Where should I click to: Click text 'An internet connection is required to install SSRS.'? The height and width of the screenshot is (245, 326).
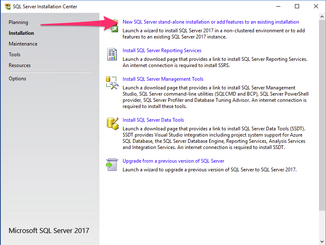tap(176, 65)
